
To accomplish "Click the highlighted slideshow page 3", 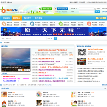I will (23, 70).
